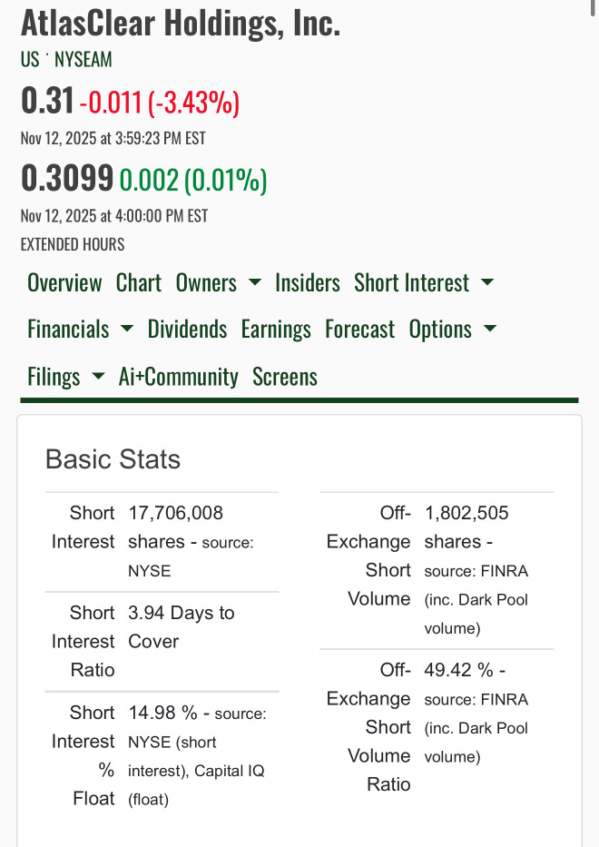Viewport: 599px width, 847px height.
Task: Open the Financials dropdown menu
Action: pyautogui.click(x=80, y=329)
